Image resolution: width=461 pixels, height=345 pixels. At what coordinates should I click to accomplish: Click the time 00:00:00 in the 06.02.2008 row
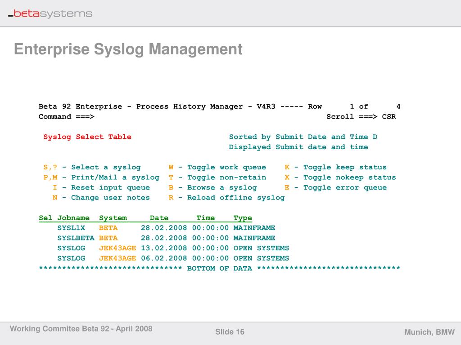click(x=210, y=258)
